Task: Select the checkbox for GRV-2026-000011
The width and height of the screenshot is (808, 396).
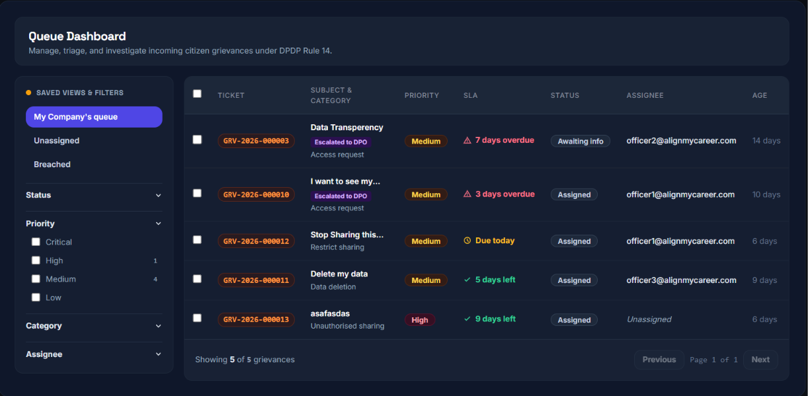Action: click(x=197, y=279)
